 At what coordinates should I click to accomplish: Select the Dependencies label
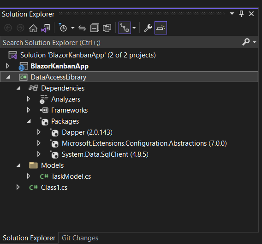(x=63, y=88)
